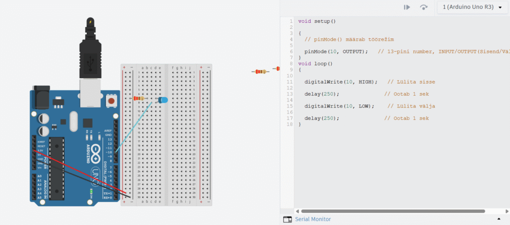Open the Serial Monitor link
The height and width of the screenshot is (225, 510).
[x=313, y=219]
